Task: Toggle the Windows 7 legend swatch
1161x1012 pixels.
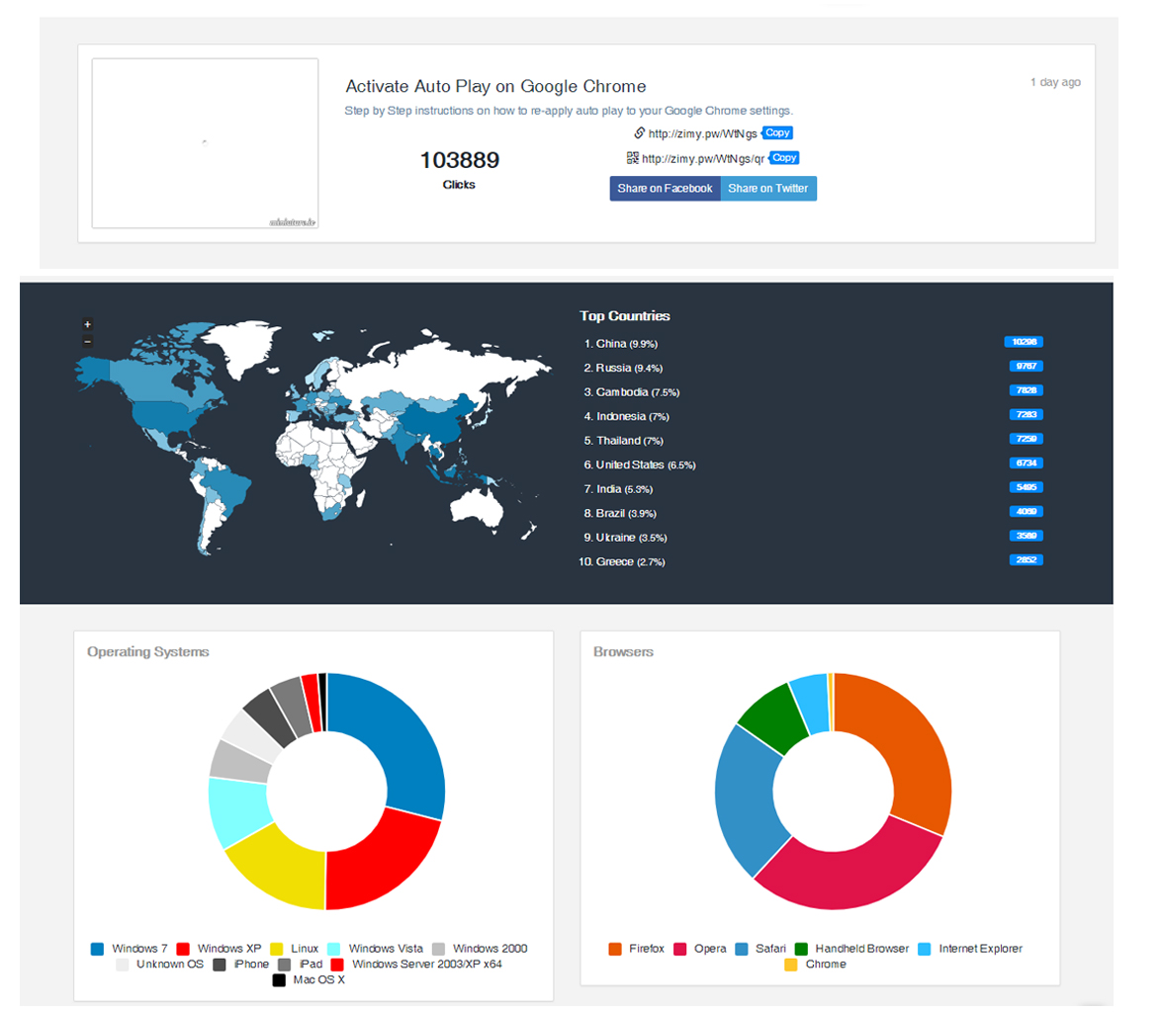Action: [97, 949]
